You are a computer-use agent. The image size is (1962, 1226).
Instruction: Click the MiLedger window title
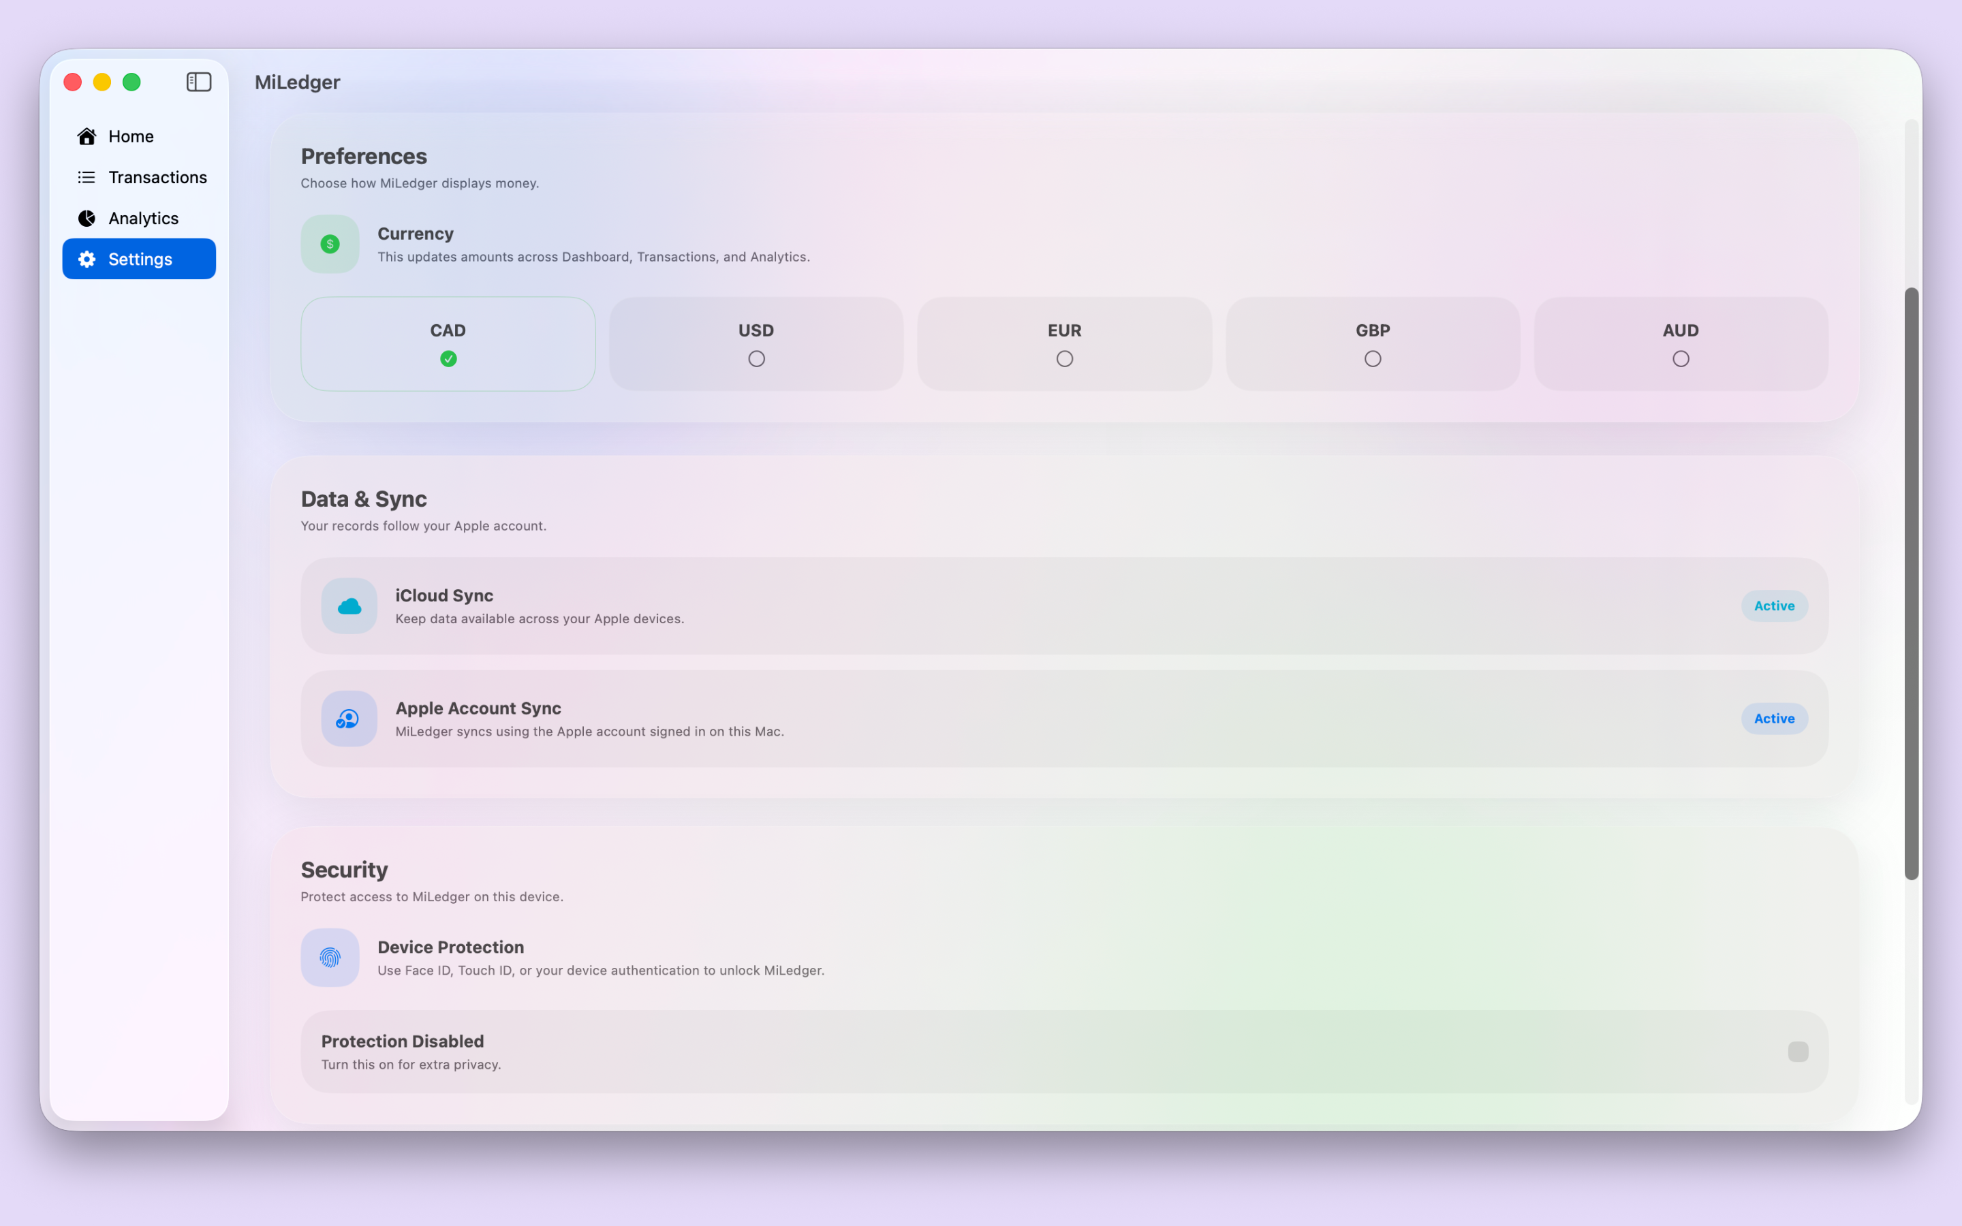coord(298,82)
